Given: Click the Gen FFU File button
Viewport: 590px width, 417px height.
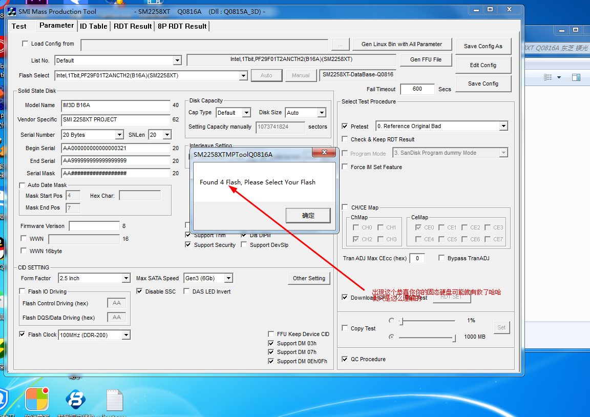Looking at the screenshot, I should click(x=426, y=59).
